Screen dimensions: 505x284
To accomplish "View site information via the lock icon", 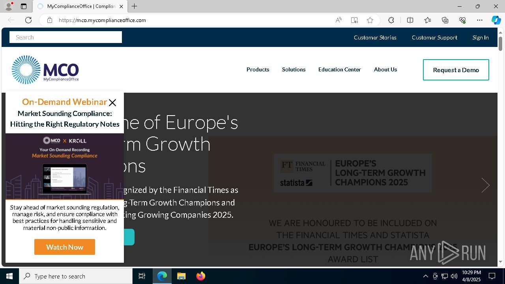I will pyautogui.click(x=50, y=20).
